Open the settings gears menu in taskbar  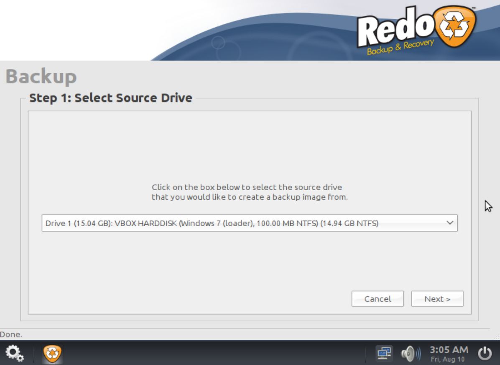click(x=15, y=353)
